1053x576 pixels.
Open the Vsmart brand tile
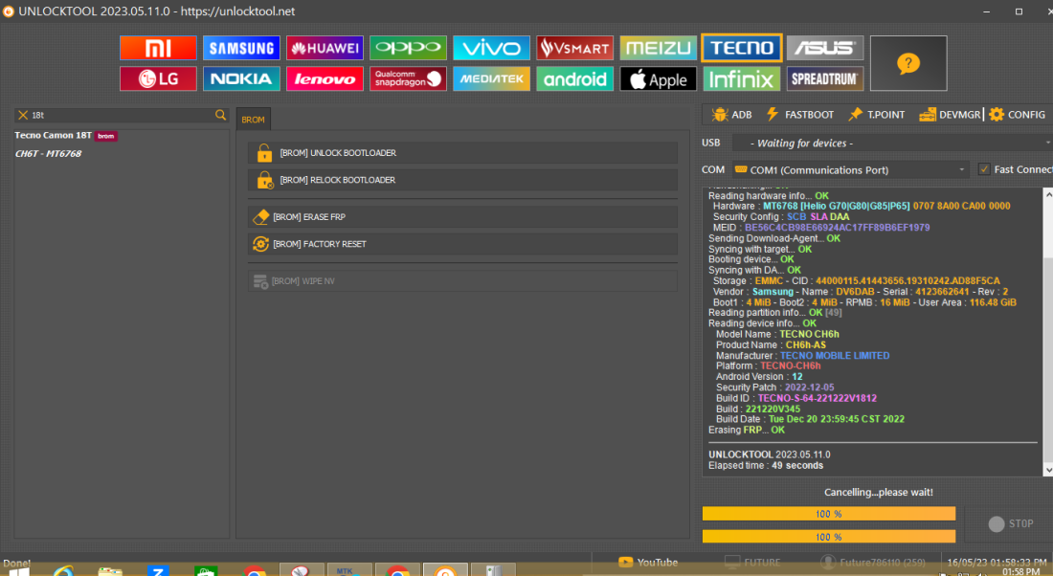(574, 48)
